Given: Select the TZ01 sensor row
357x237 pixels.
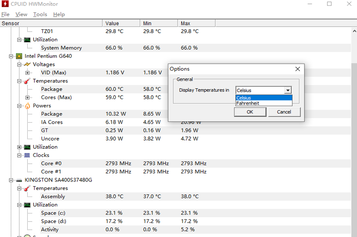Looking at the screenshot, I should [x=195, y=31].
